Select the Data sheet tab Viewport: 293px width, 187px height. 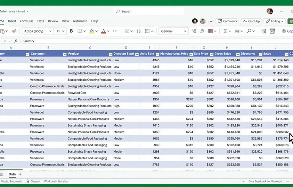pyautogui.click(x=12, y=174)
